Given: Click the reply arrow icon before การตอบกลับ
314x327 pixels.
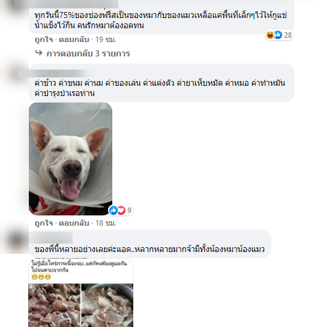Looking at the screenshot, I should pos(39,53).
